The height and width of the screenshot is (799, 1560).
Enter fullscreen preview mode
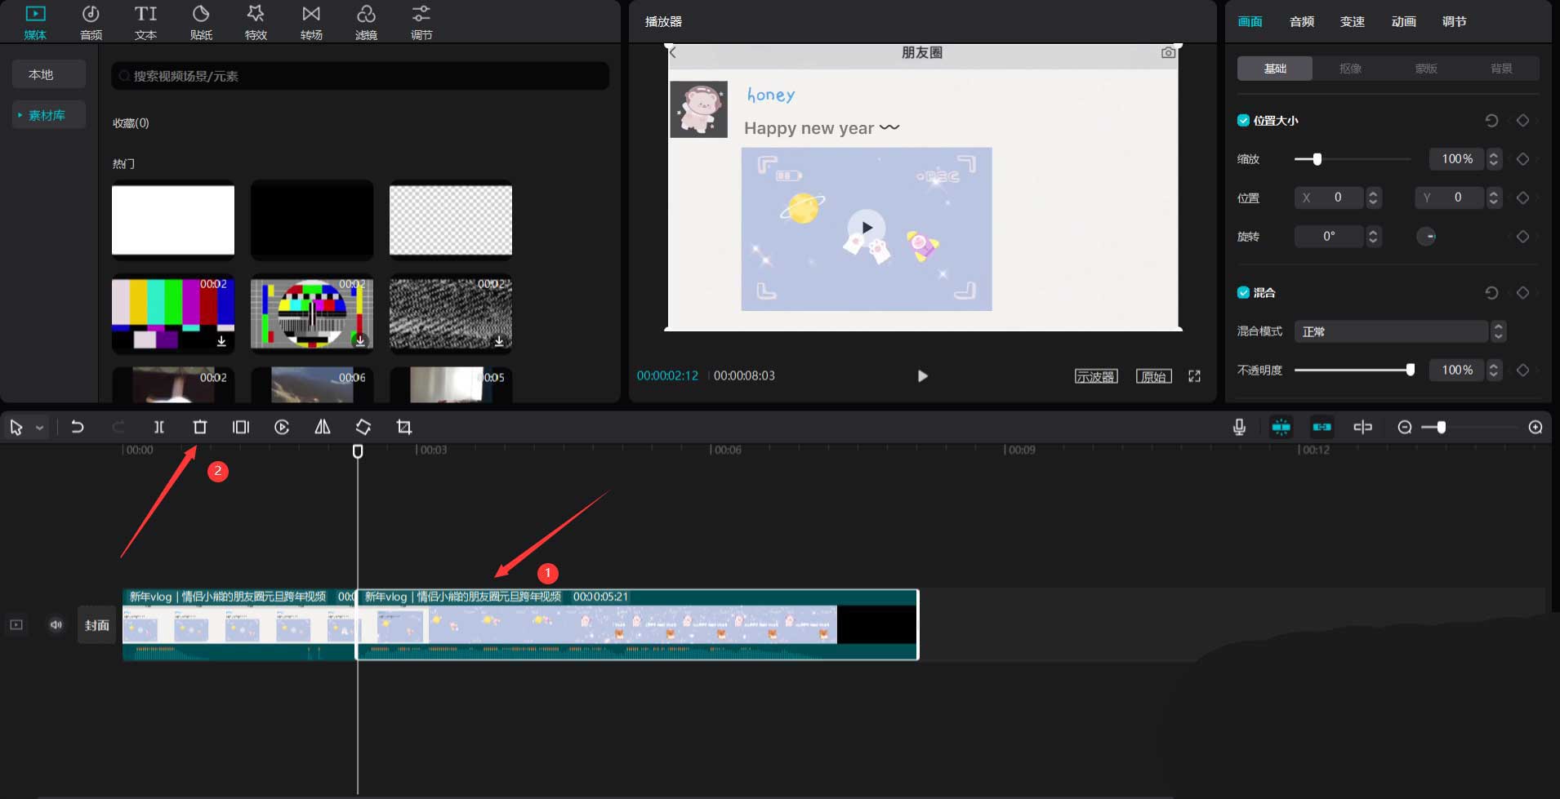(1195, 376)
